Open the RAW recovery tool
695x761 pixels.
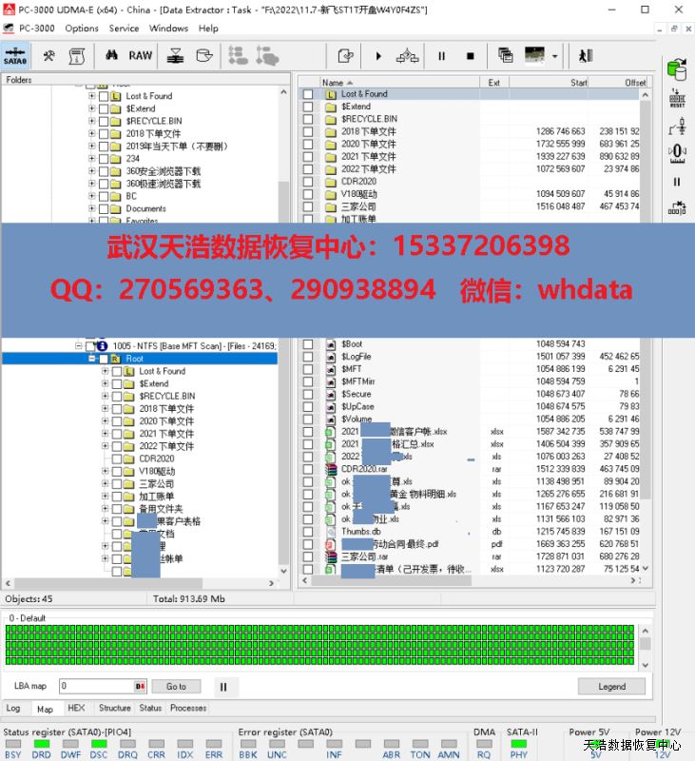coord(141,56)
